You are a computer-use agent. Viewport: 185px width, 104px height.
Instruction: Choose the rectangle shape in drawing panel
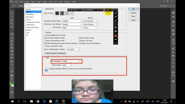[x=116, y=24]
